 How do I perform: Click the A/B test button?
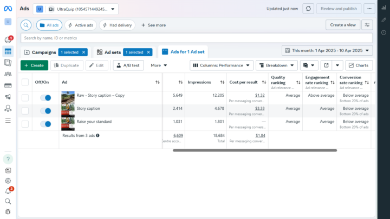coord(128,65)
